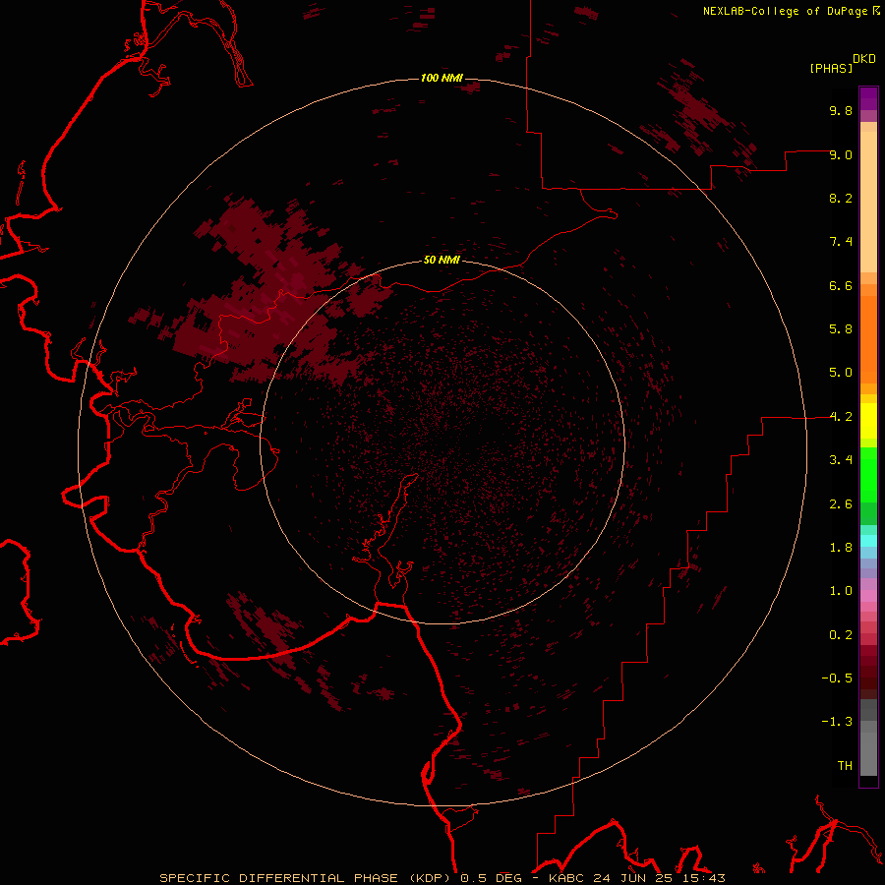Click the (KDP) abbreviation in caption
The image size is (885, 885).
pyautogui.click(x=430, y=878)
